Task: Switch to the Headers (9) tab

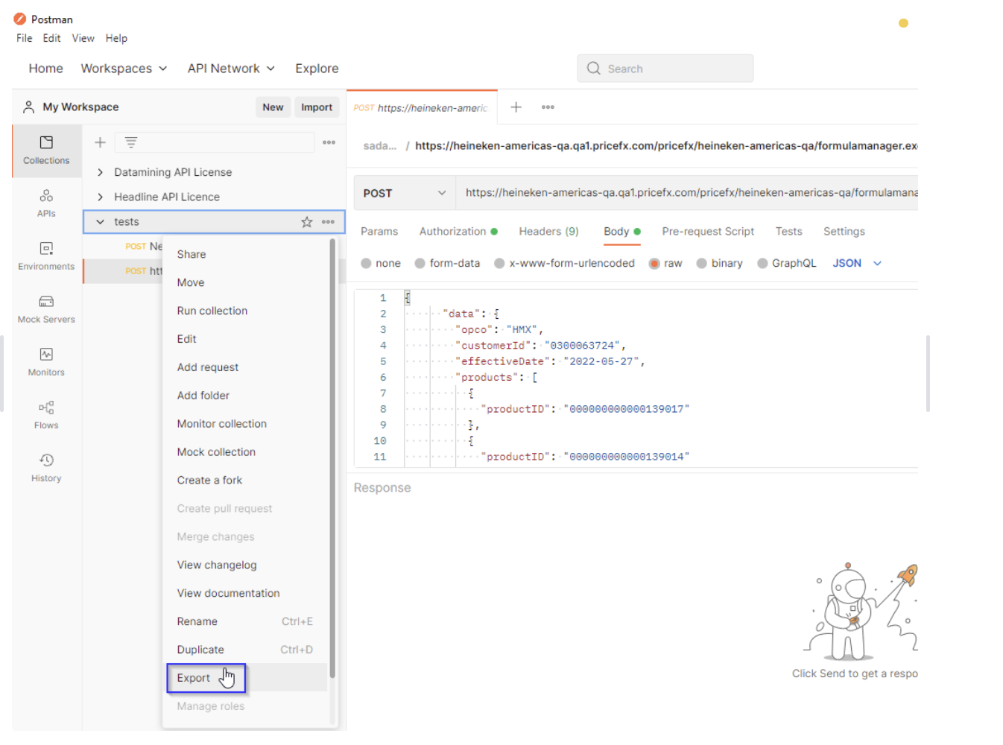Action: tap(548, 232)
